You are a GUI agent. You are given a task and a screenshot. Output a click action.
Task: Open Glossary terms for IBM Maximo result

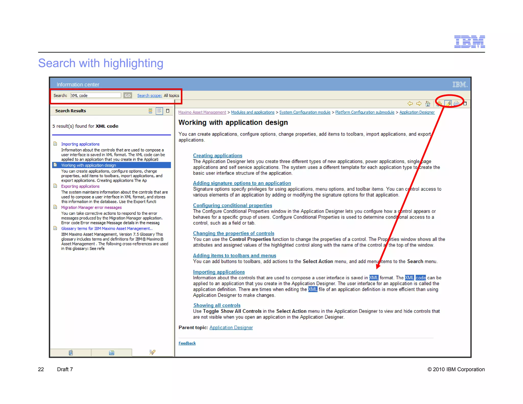[x=107, y=229]
